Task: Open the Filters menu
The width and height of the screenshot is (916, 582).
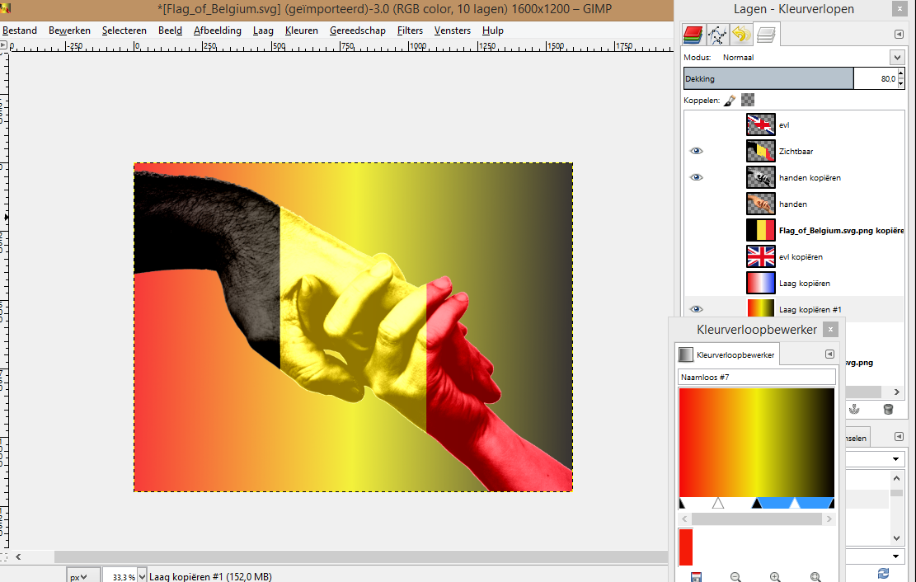Action: pos(410,31)
